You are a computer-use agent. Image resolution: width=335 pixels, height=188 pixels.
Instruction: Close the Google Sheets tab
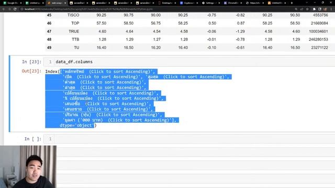(21, 3)
